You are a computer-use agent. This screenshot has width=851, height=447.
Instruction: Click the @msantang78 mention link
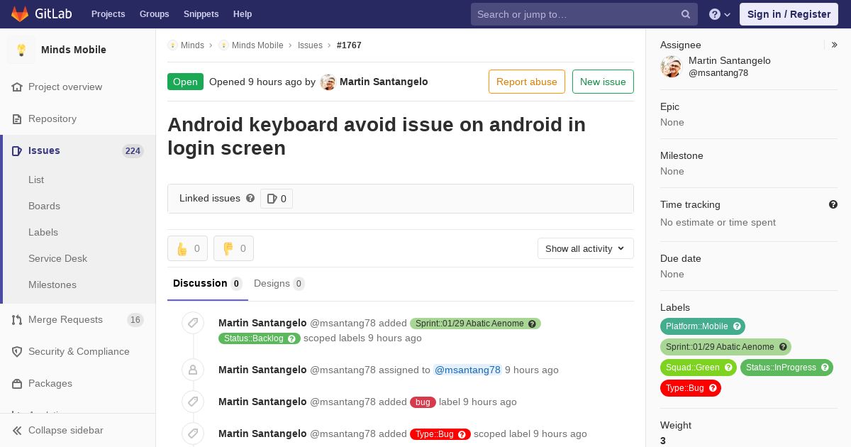click(x=467, y=370)
